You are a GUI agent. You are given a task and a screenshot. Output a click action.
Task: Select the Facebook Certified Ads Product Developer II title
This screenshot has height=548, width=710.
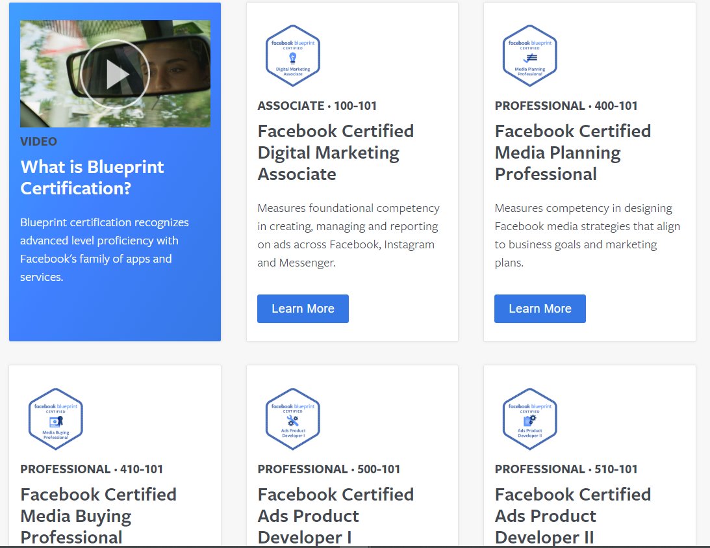click(x=573, y=515)
